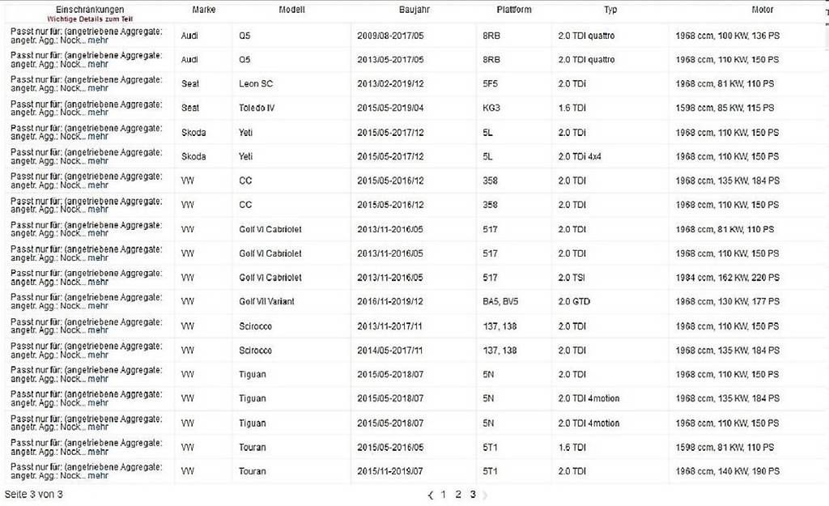Go to previous page using left arrow
The image size is (829, 506).
[431, 495]
